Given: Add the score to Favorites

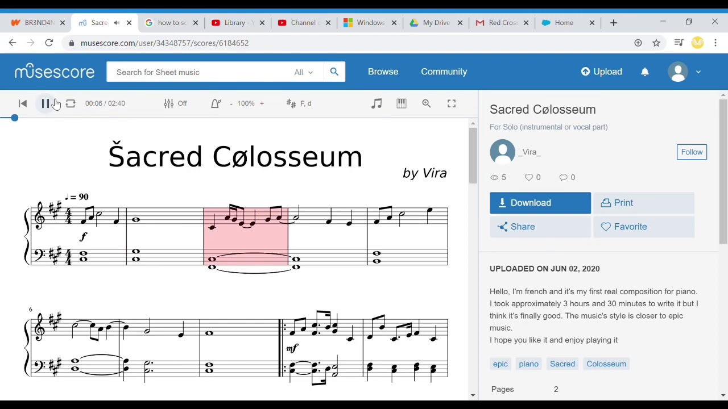Looking at the screenshot, I should tap(644, 227).
